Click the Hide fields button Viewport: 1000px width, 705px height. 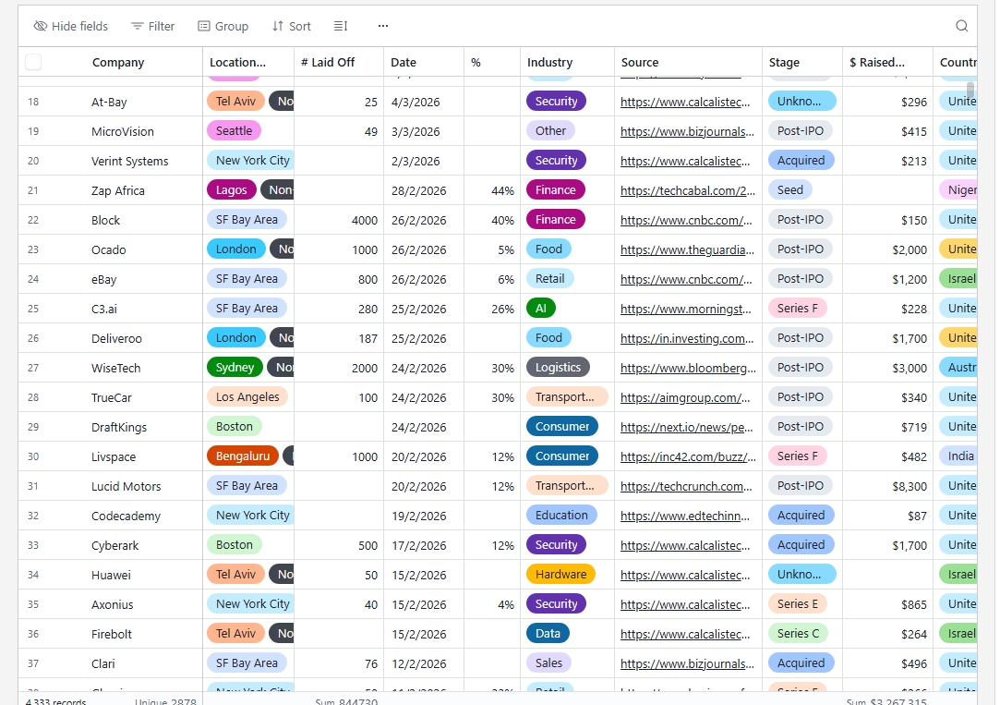(x=71, y=26)
